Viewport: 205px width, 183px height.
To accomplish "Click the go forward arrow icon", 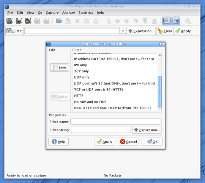I will point(126,21).
